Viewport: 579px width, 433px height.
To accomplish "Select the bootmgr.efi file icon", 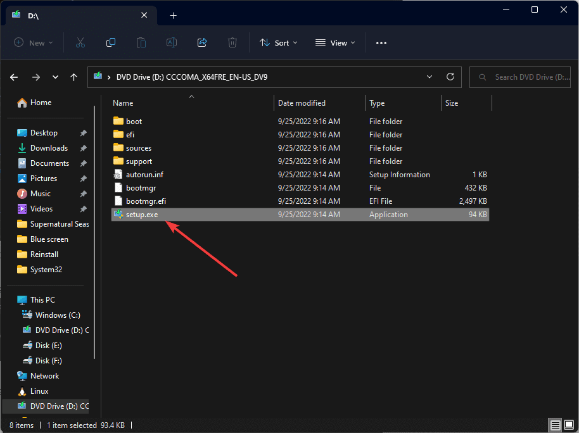I will coord(118,201).
